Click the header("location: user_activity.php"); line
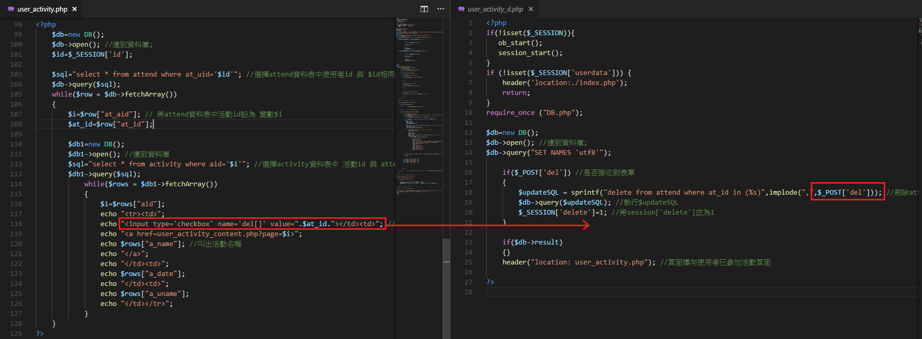Viewport: 922px width, 339px height. 579,262
